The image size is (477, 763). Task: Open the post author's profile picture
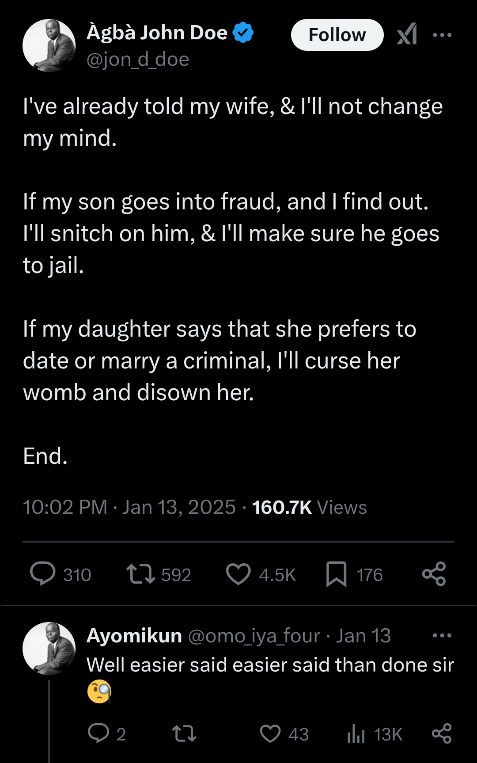49,46
